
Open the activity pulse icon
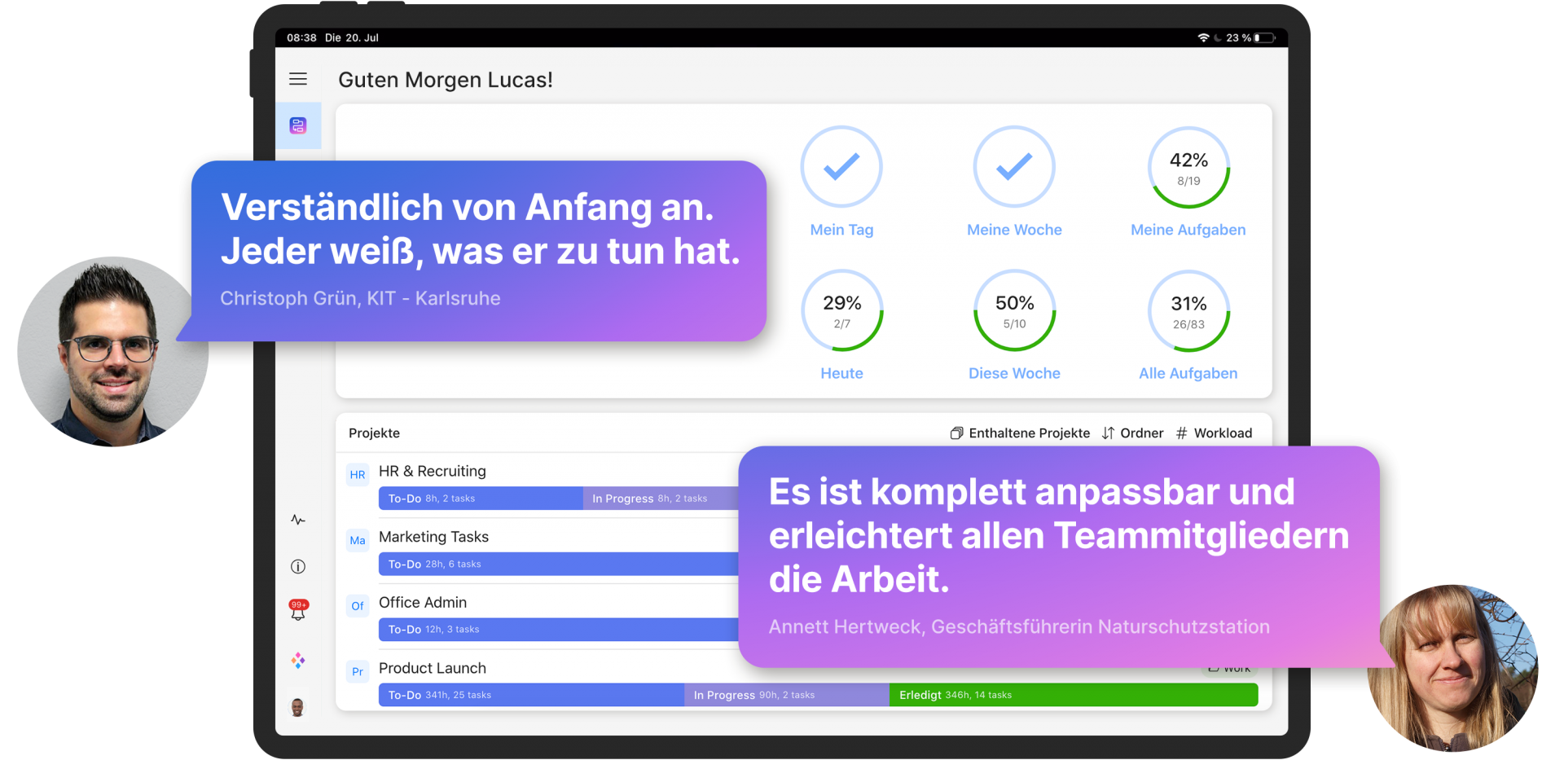click(298, 520)
